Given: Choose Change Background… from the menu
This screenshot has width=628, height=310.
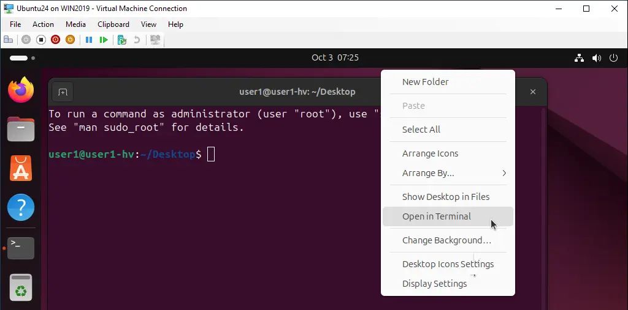Looking at the screenshot, I should [448, 240].
